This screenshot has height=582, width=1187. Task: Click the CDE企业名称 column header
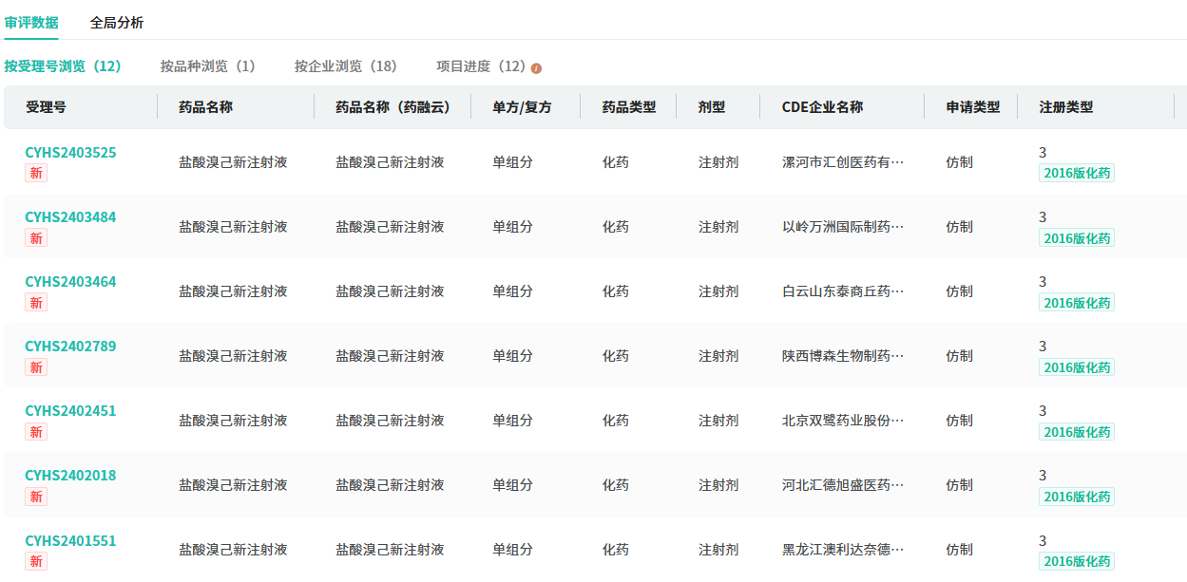822,107
